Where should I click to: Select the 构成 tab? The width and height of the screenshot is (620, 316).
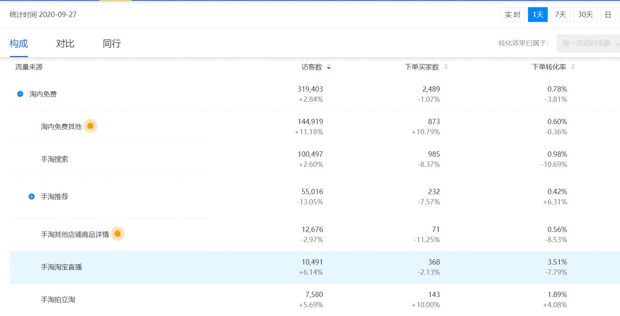pyautogui.click(x=19, y=44)
